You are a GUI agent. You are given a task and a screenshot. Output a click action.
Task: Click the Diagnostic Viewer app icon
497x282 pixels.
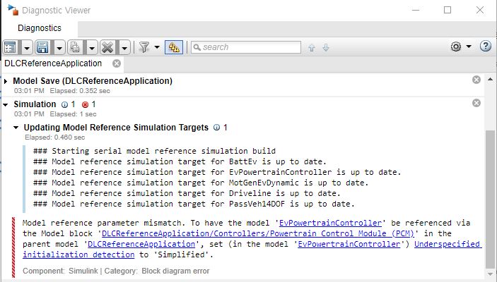pos(13,10)
